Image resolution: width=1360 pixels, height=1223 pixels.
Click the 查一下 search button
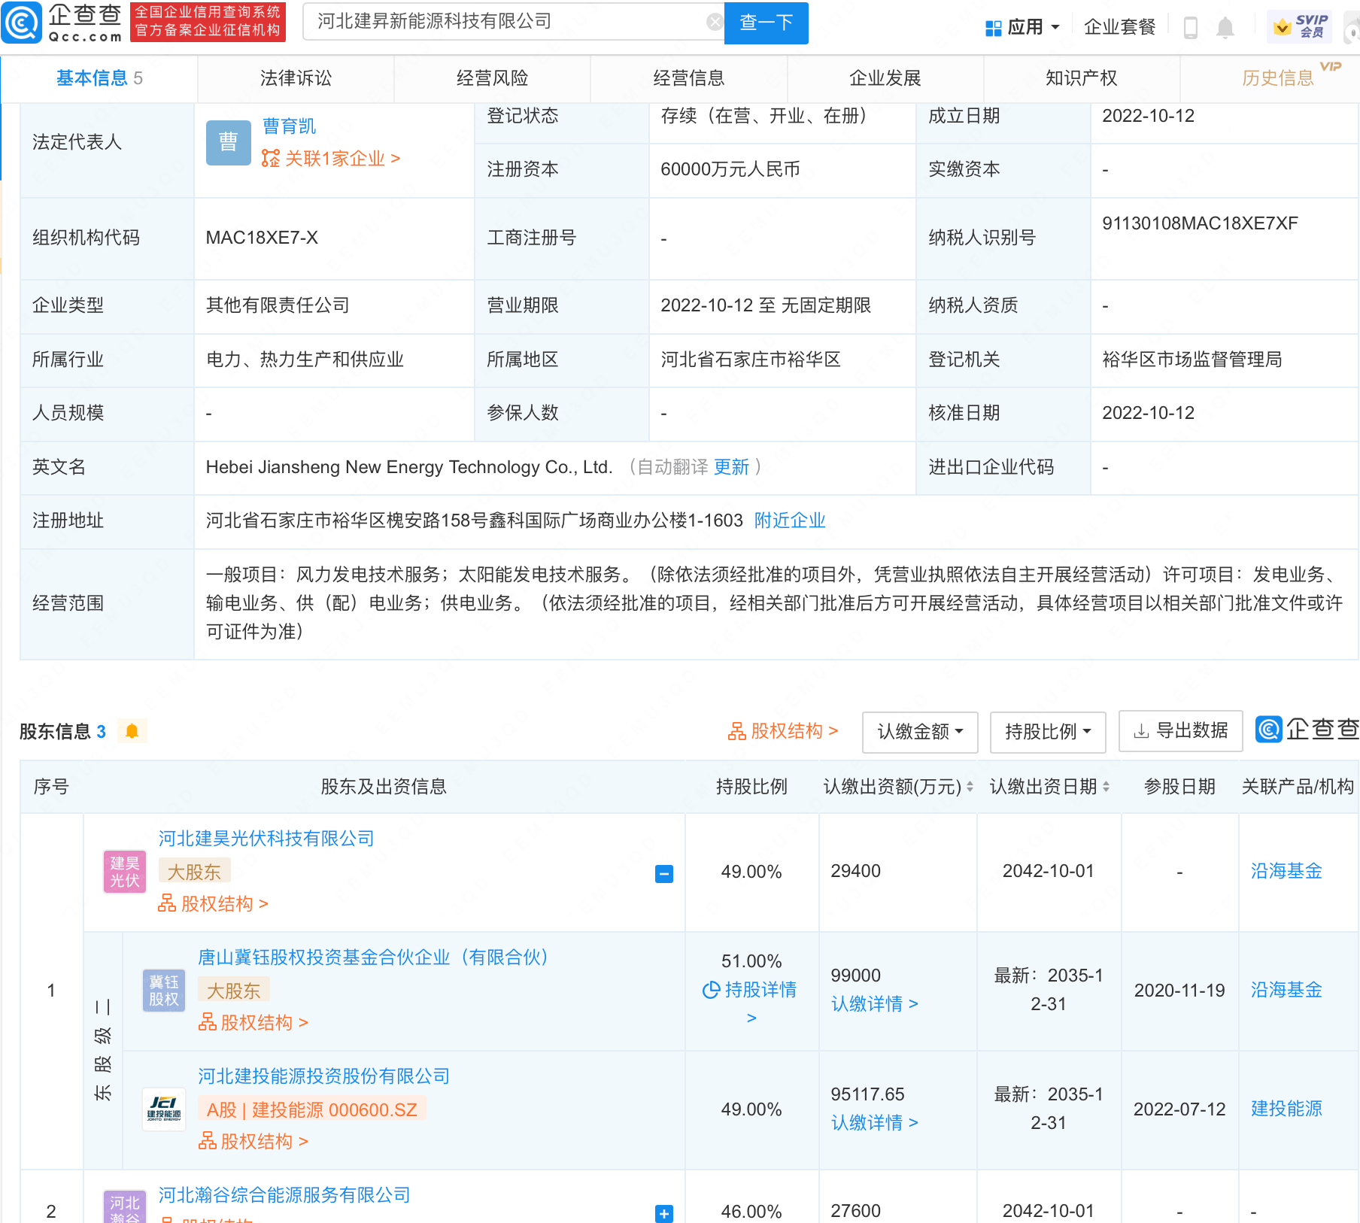(766, 23)
